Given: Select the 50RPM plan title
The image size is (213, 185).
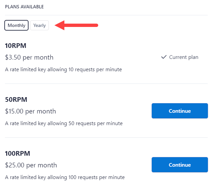Looking at the screenshot, I should pos(16,100).
